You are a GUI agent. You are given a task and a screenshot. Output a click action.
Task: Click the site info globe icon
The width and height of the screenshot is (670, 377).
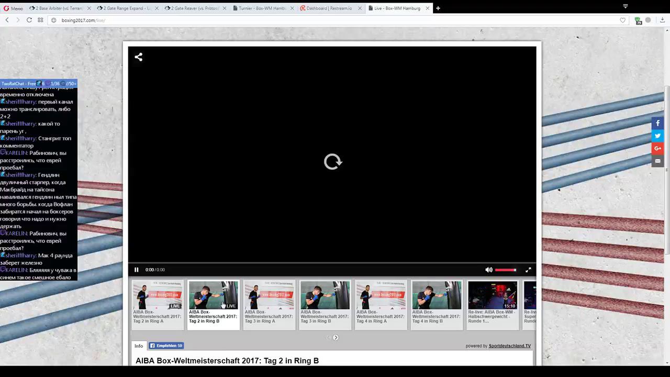(x=53, y=20)
